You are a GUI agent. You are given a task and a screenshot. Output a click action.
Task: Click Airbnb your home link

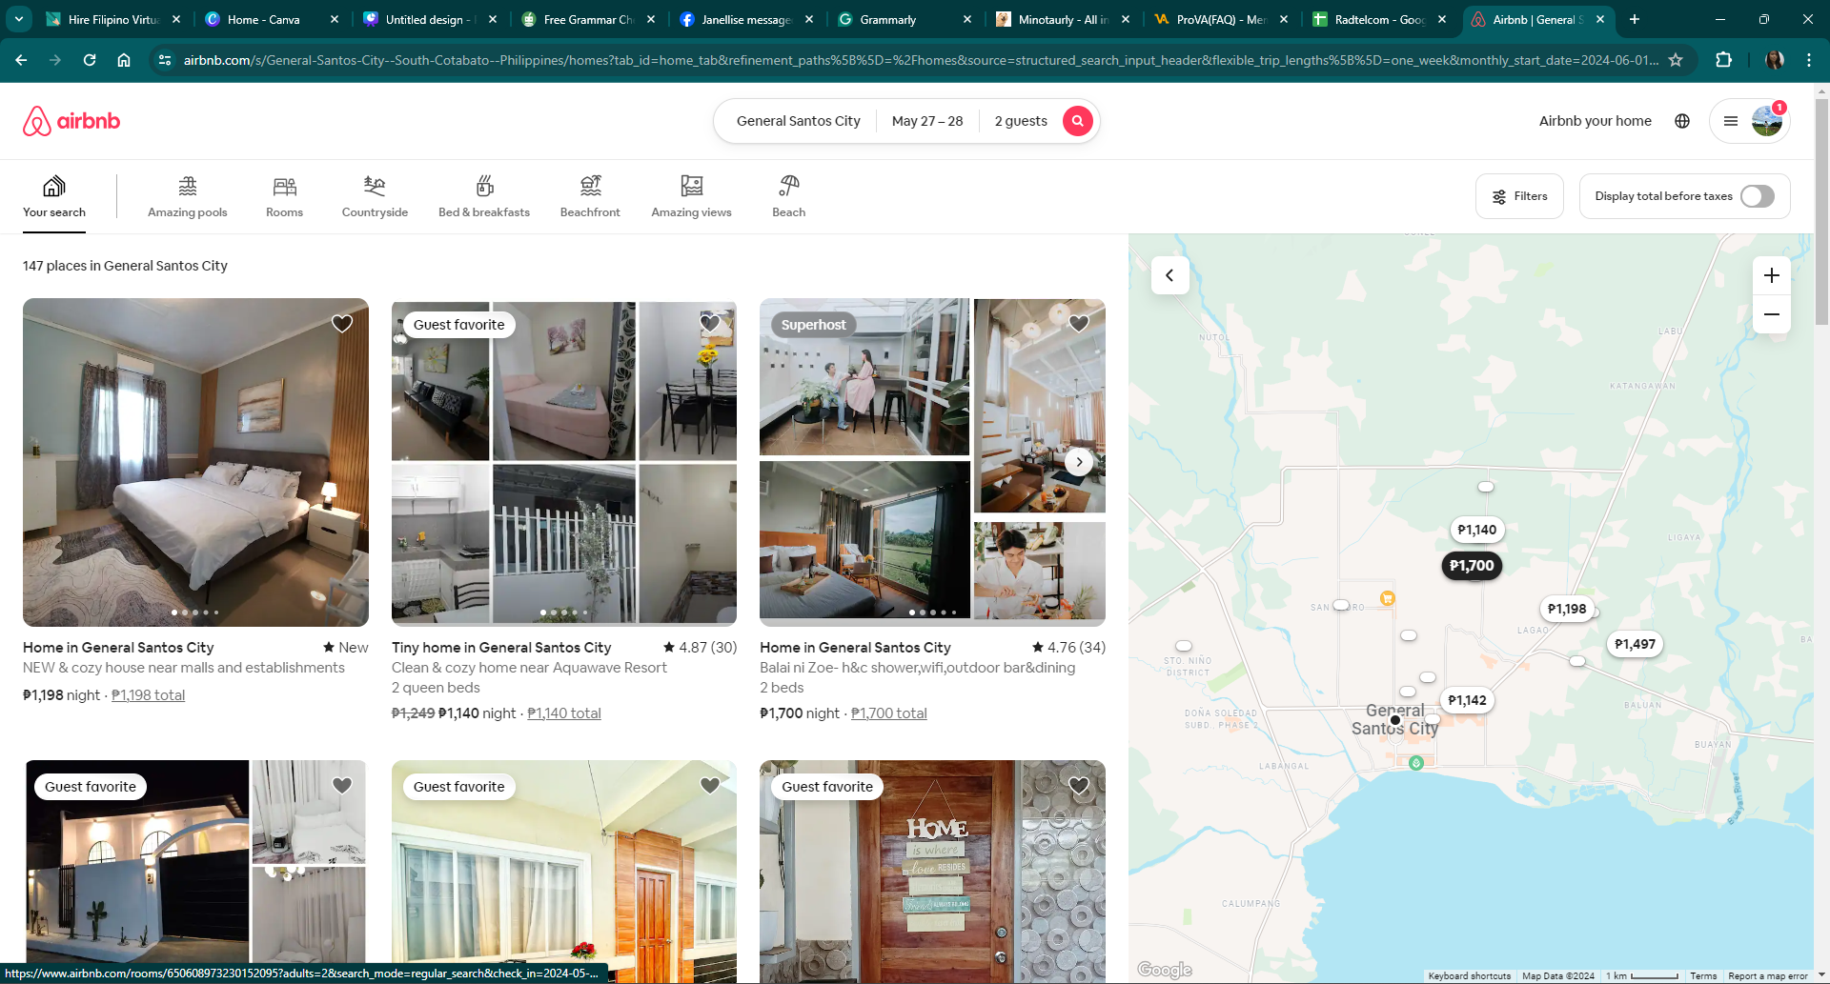1596,121
